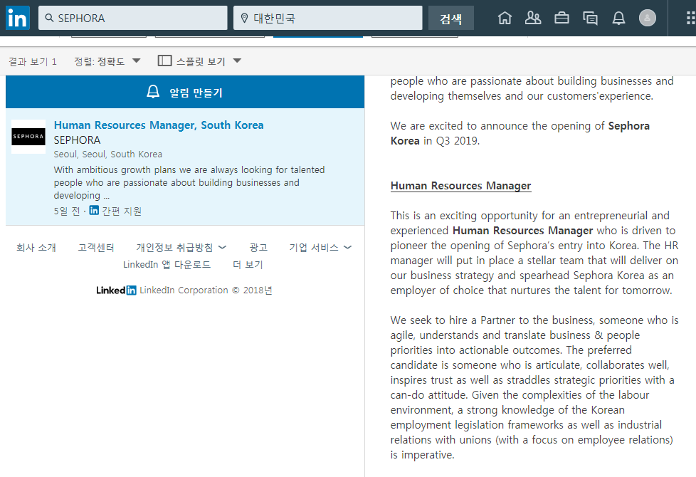Click the 검색 search button

click(451, 19)
